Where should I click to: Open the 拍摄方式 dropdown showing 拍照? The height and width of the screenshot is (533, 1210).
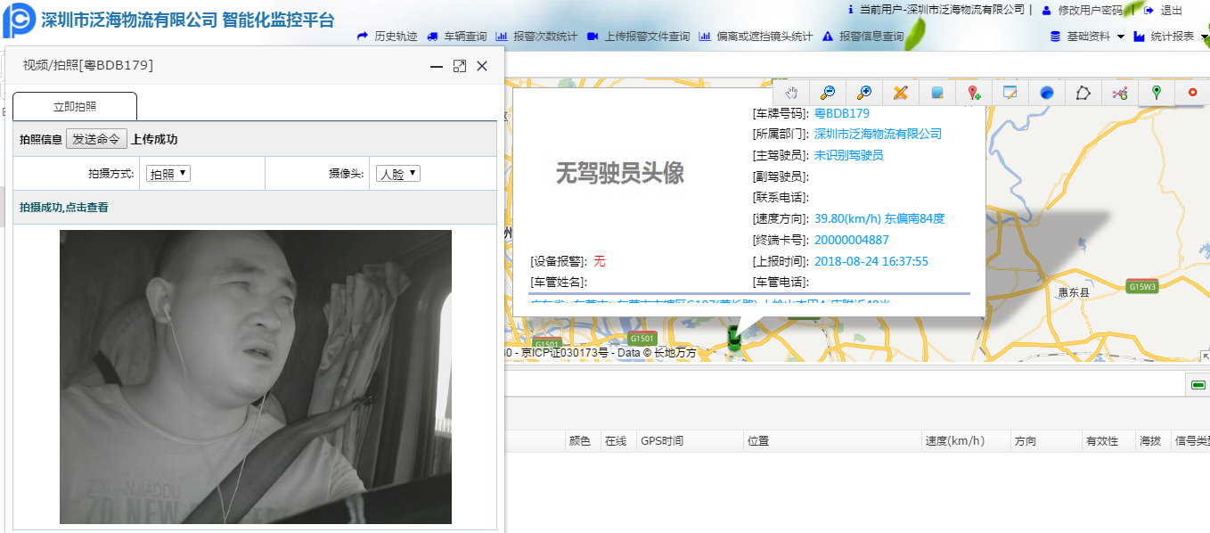point(168,174)
